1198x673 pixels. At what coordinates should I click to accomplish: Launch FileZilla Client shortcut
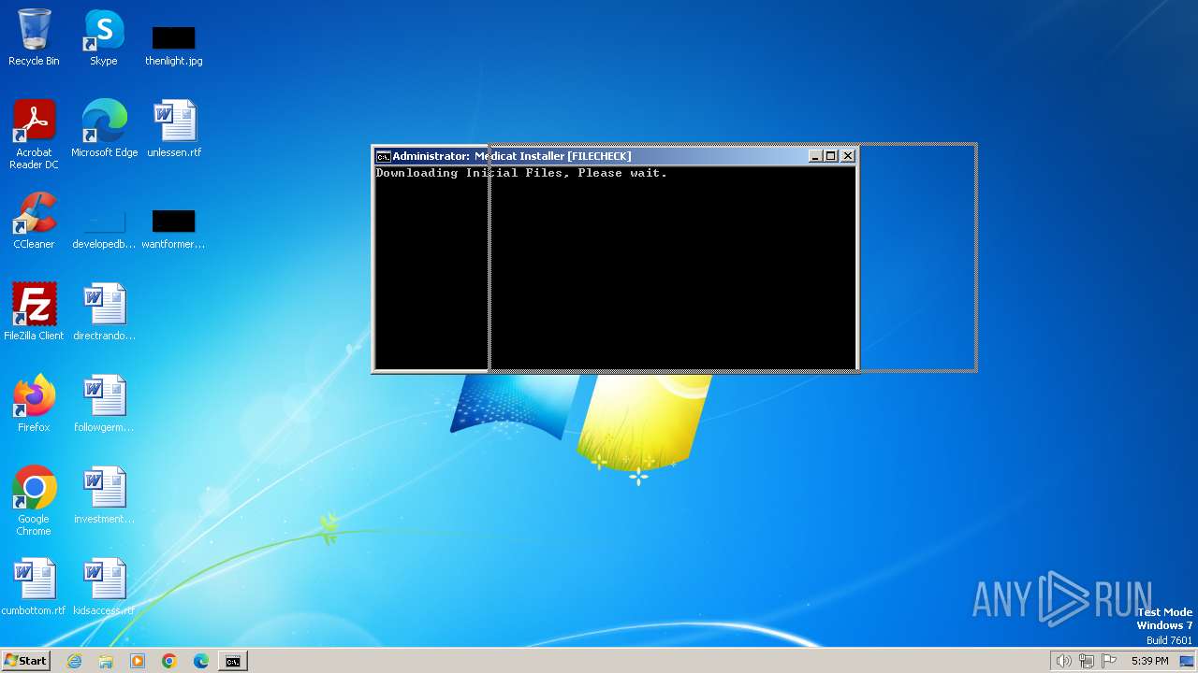[x=34, y=311]
